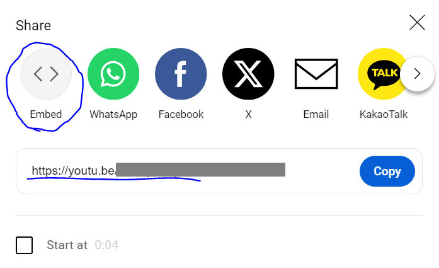Click the Start at label text

point(67,245)
